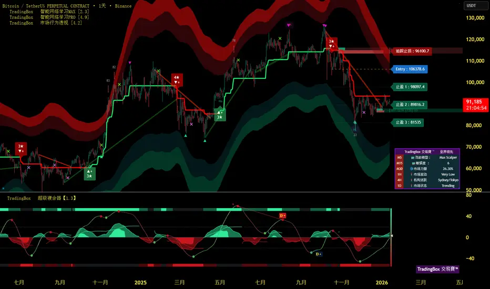Click the red 3★ sell signal near 七月 2024
490x289 pixels.
point(21,148)
